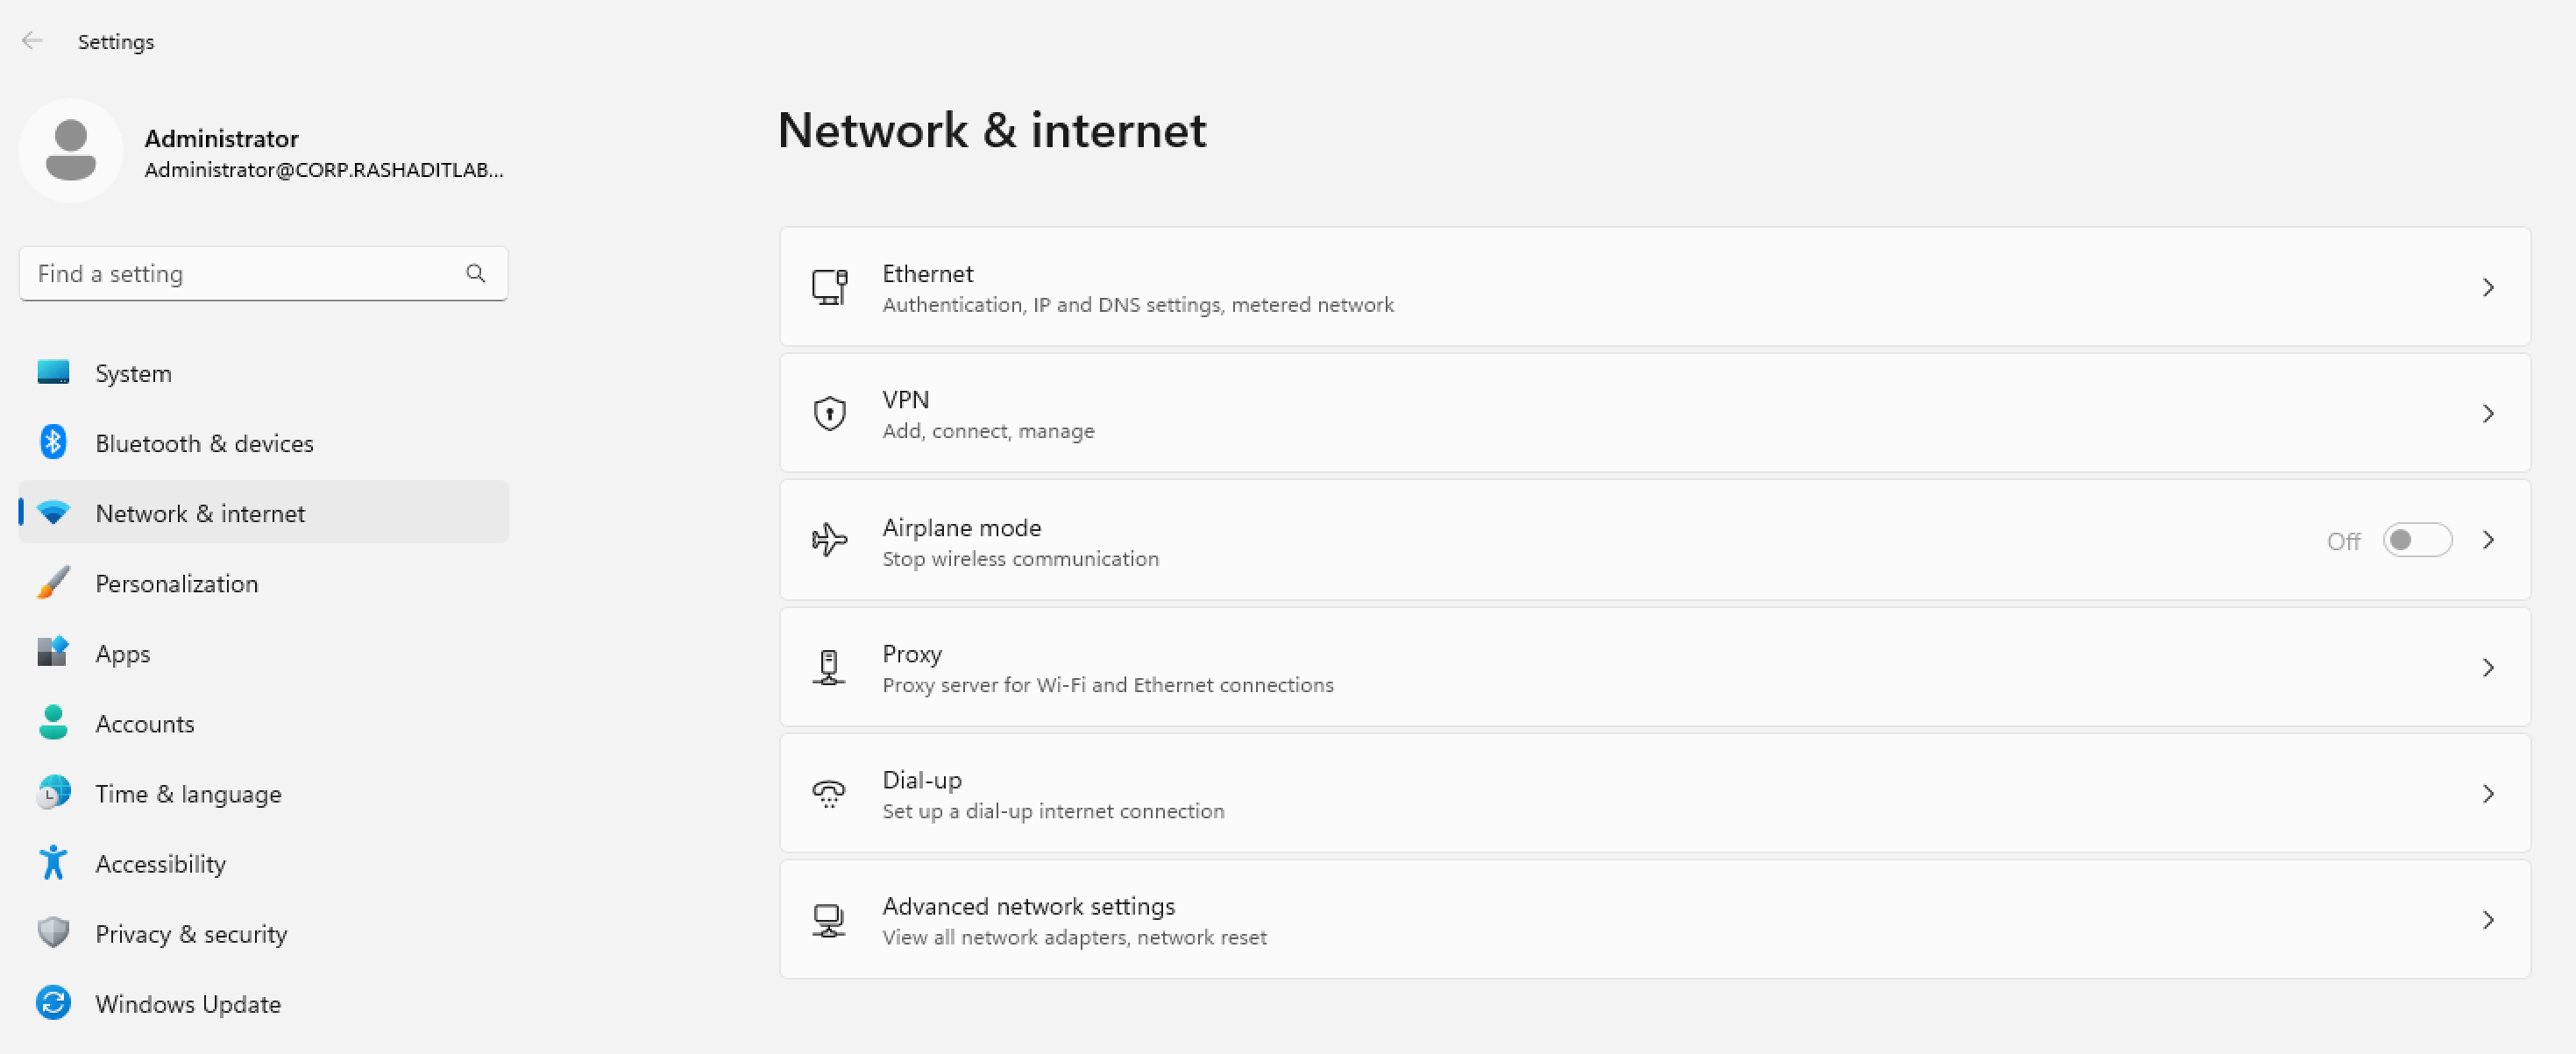Select Privacy & security sidebar item
This screenshot has height=1054, width=2576.
[190, 933]
